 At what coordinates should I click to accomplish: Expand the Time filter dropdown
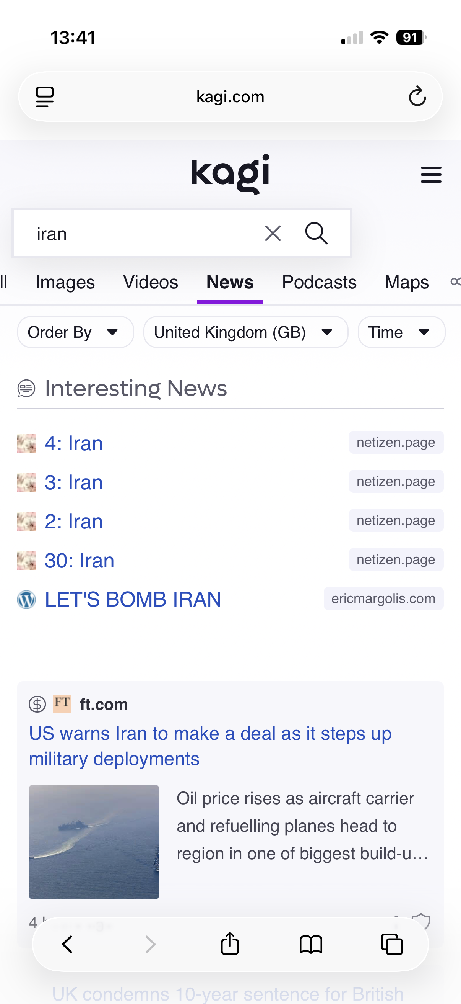coord(401,332)
